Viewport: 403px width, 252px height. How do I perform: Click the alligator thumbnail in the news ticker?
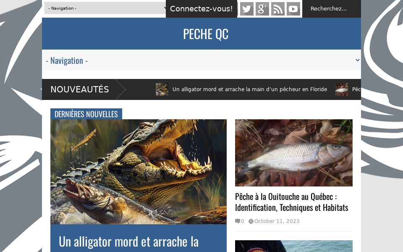coord(162,89)
